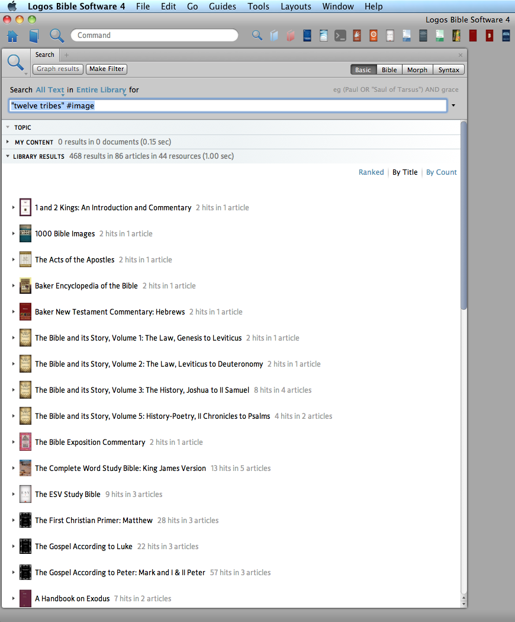Screen dimensions: 515x622
Task: Open the Guides menu
Action: point(223,7)
